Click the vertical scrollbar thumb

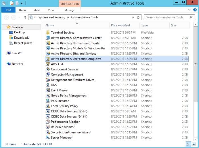(x=196, y=64)
